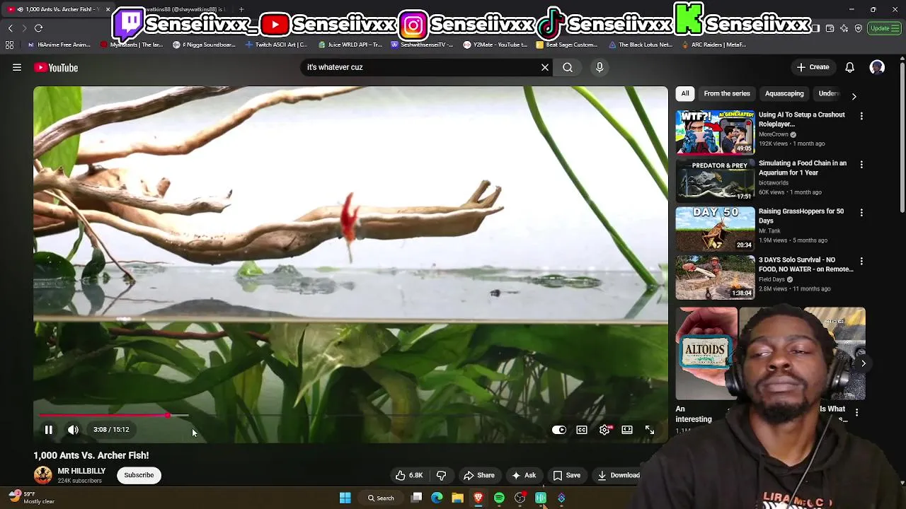Select the All filter chip
906x509 pixels.
click(x=685, y=93)
